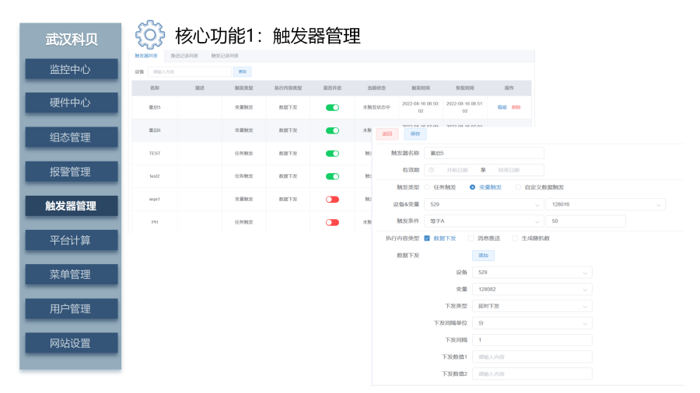Open 网站设置 sidebar item
The image size is (700, 393).
72,343
